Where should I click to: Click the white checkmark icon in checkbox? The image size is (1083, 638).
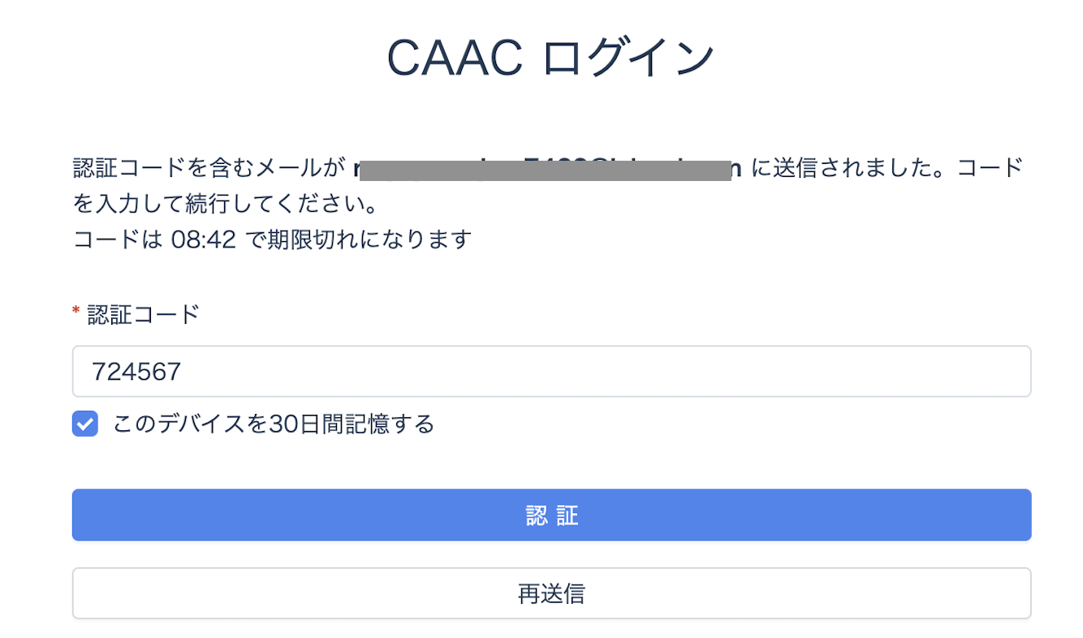tap(85, 424)
